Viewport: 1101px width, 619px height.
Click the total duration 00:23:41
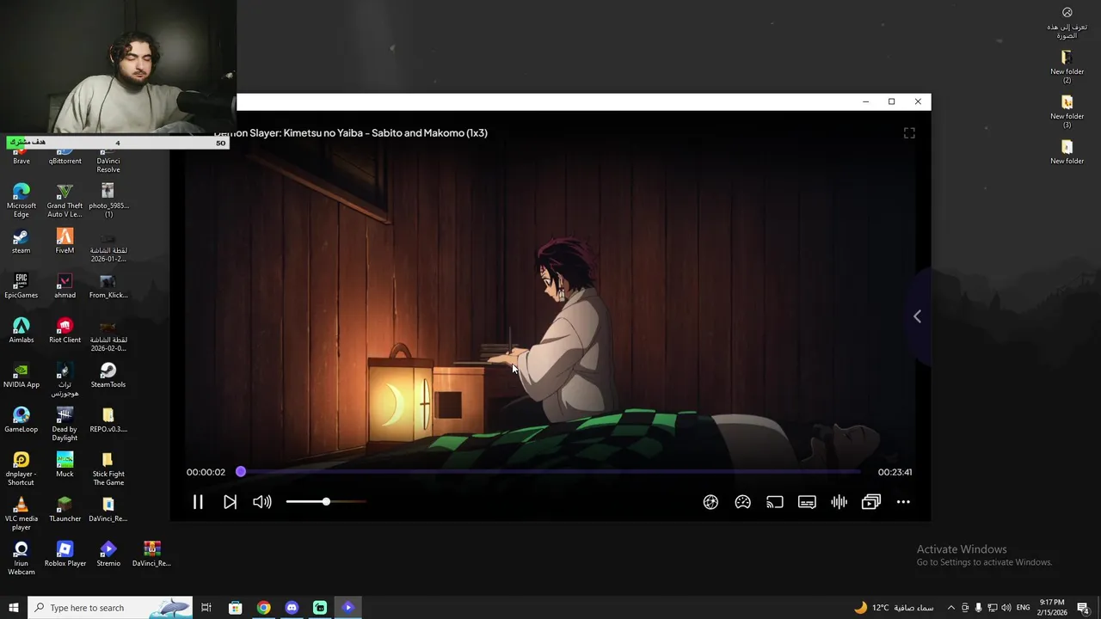pos(895,472)
